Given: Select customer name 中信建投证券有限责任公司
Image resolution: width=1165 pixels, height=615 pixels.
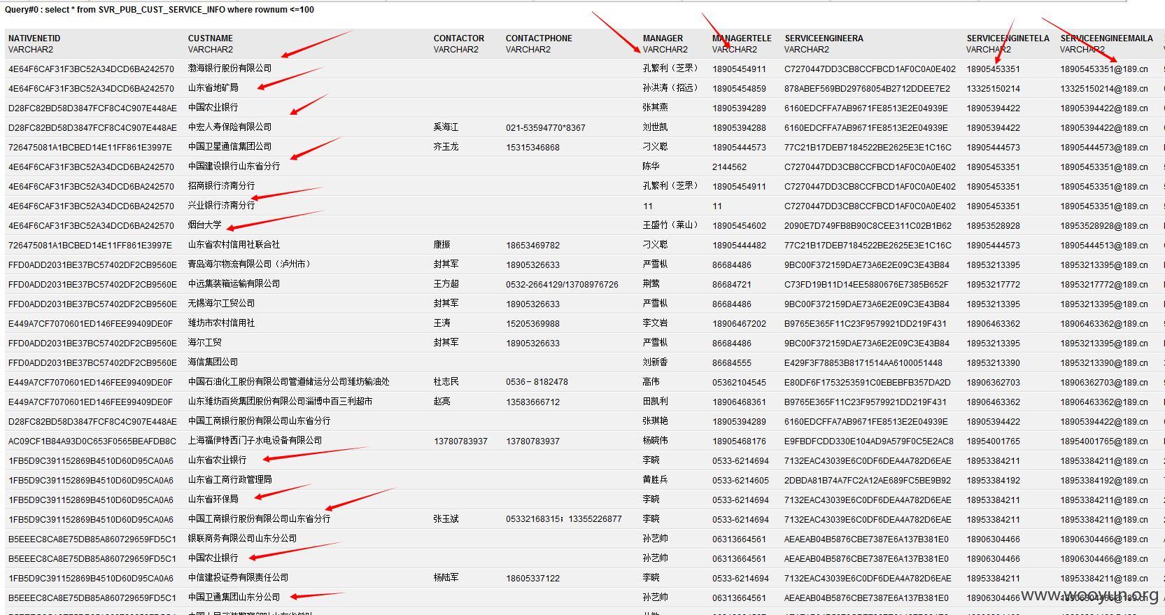Looking at the screenshot, I should click(238, 577).
